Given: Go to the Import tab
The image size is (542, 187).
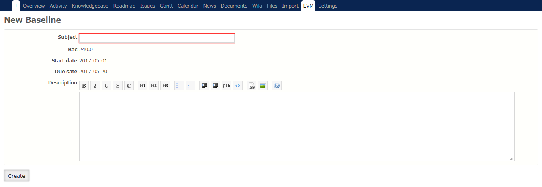Looking at the screenshot, I should [290, 6].
